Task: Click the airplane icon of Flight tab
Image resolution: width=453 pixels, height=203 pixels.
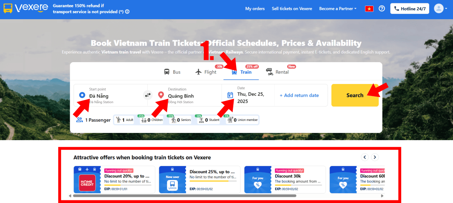Action: 199,72
